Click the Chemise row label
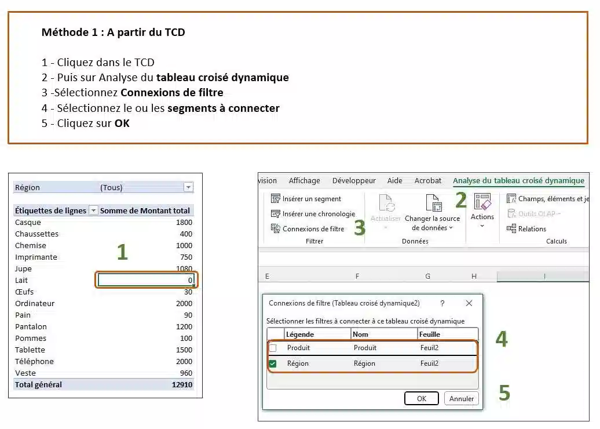The image size is (600, 429). pos(31,245)
